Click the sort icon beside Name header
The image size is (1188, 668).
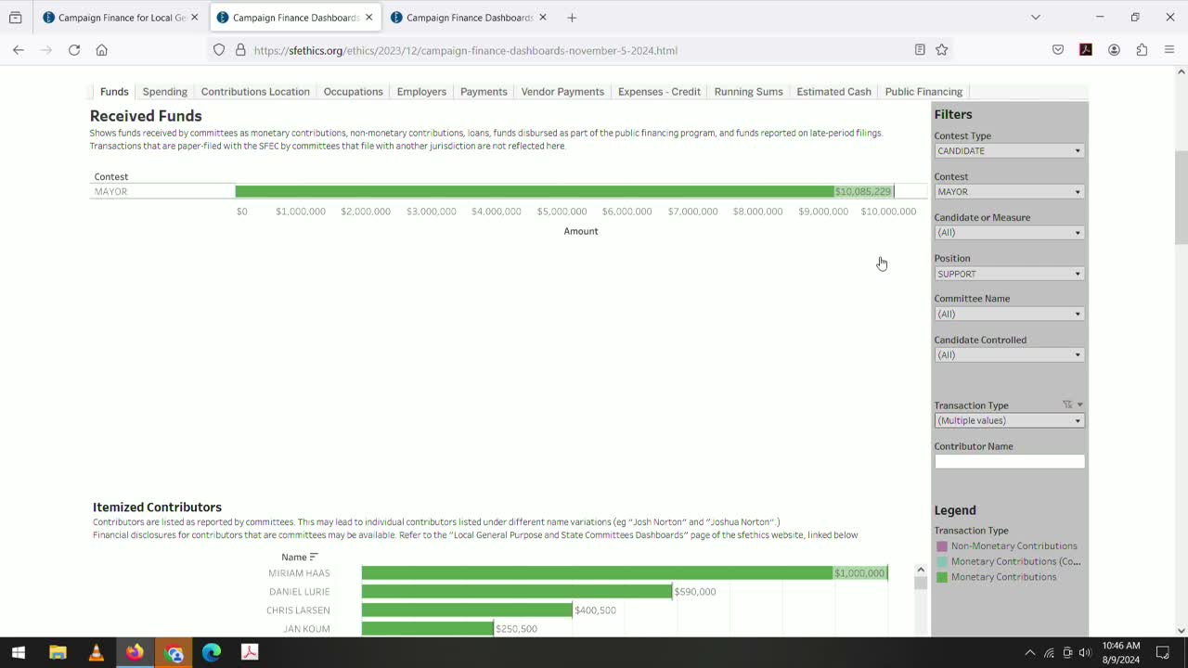pyautogui.click(x=314, y=557)
